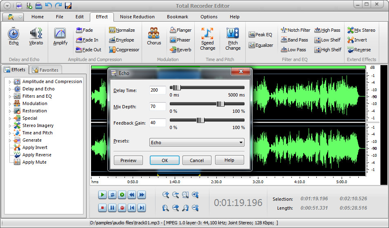Click Preview in Echo dialog
389x228 pixels.
coord(128,160)
